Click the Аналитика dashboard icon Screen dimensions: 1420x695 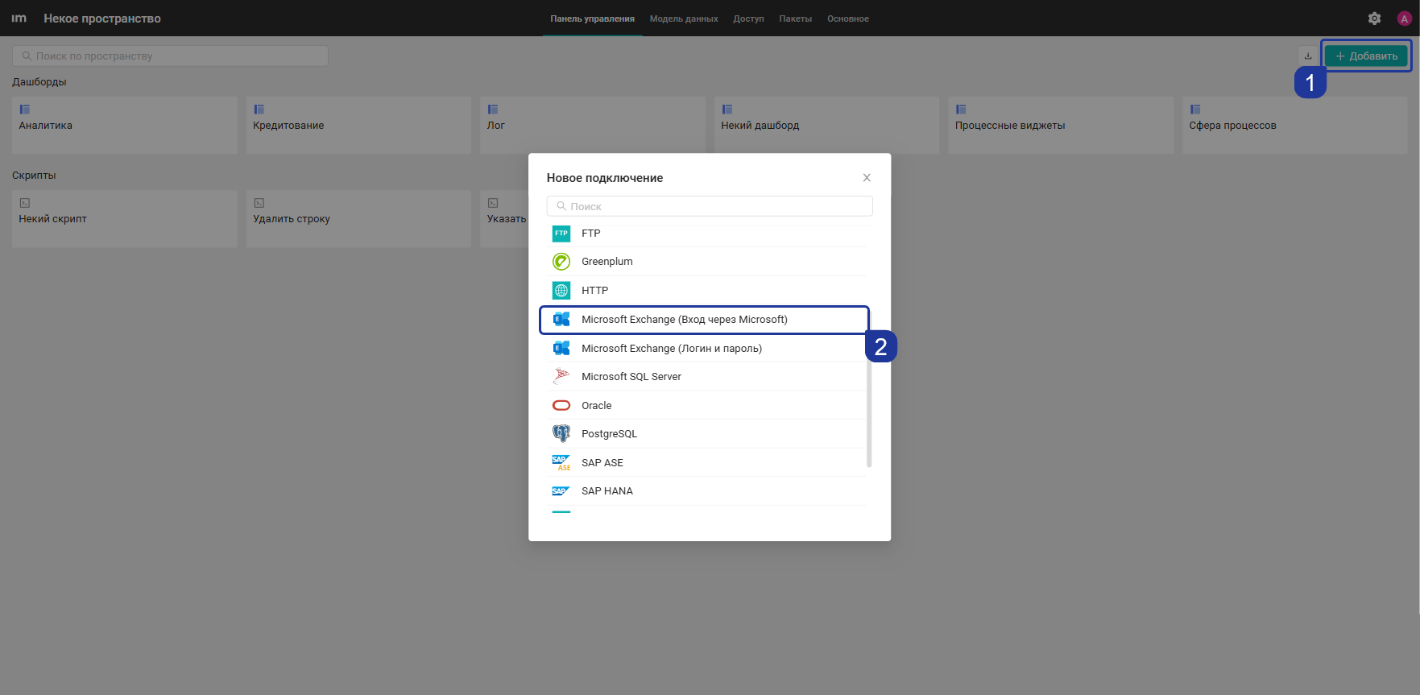tap(25, 110)
